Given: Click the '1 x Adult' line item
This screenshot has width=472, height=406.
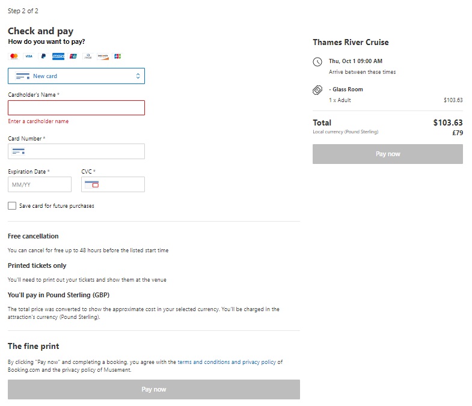Looking at the screenshot, I should click(x=340, y=100).
